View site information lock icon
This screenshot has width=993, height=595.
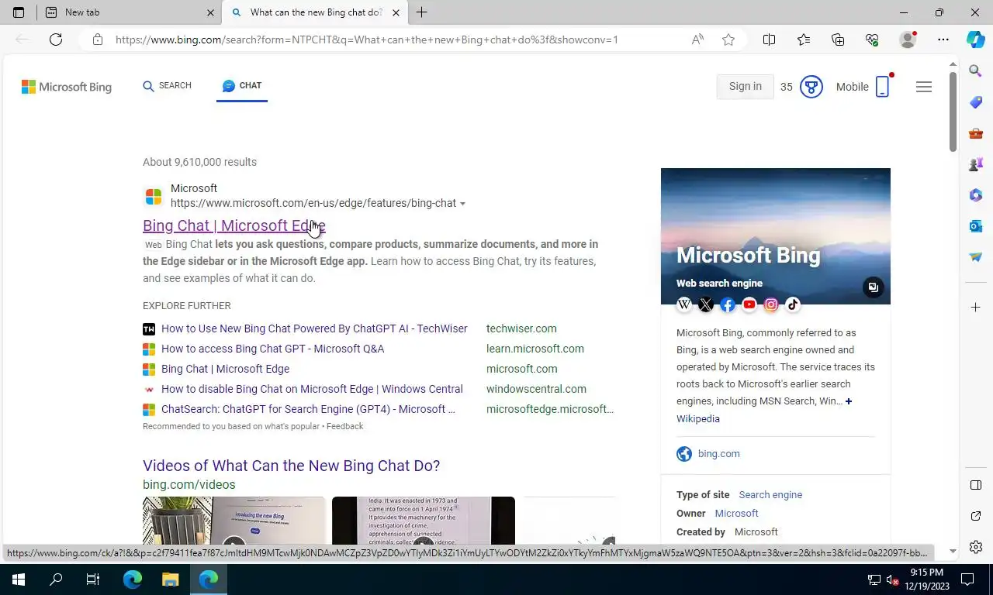tap(97, 40)
